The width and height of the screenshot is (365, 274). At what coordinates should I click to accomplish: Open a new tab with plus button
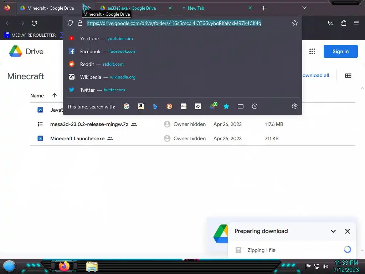263,8
